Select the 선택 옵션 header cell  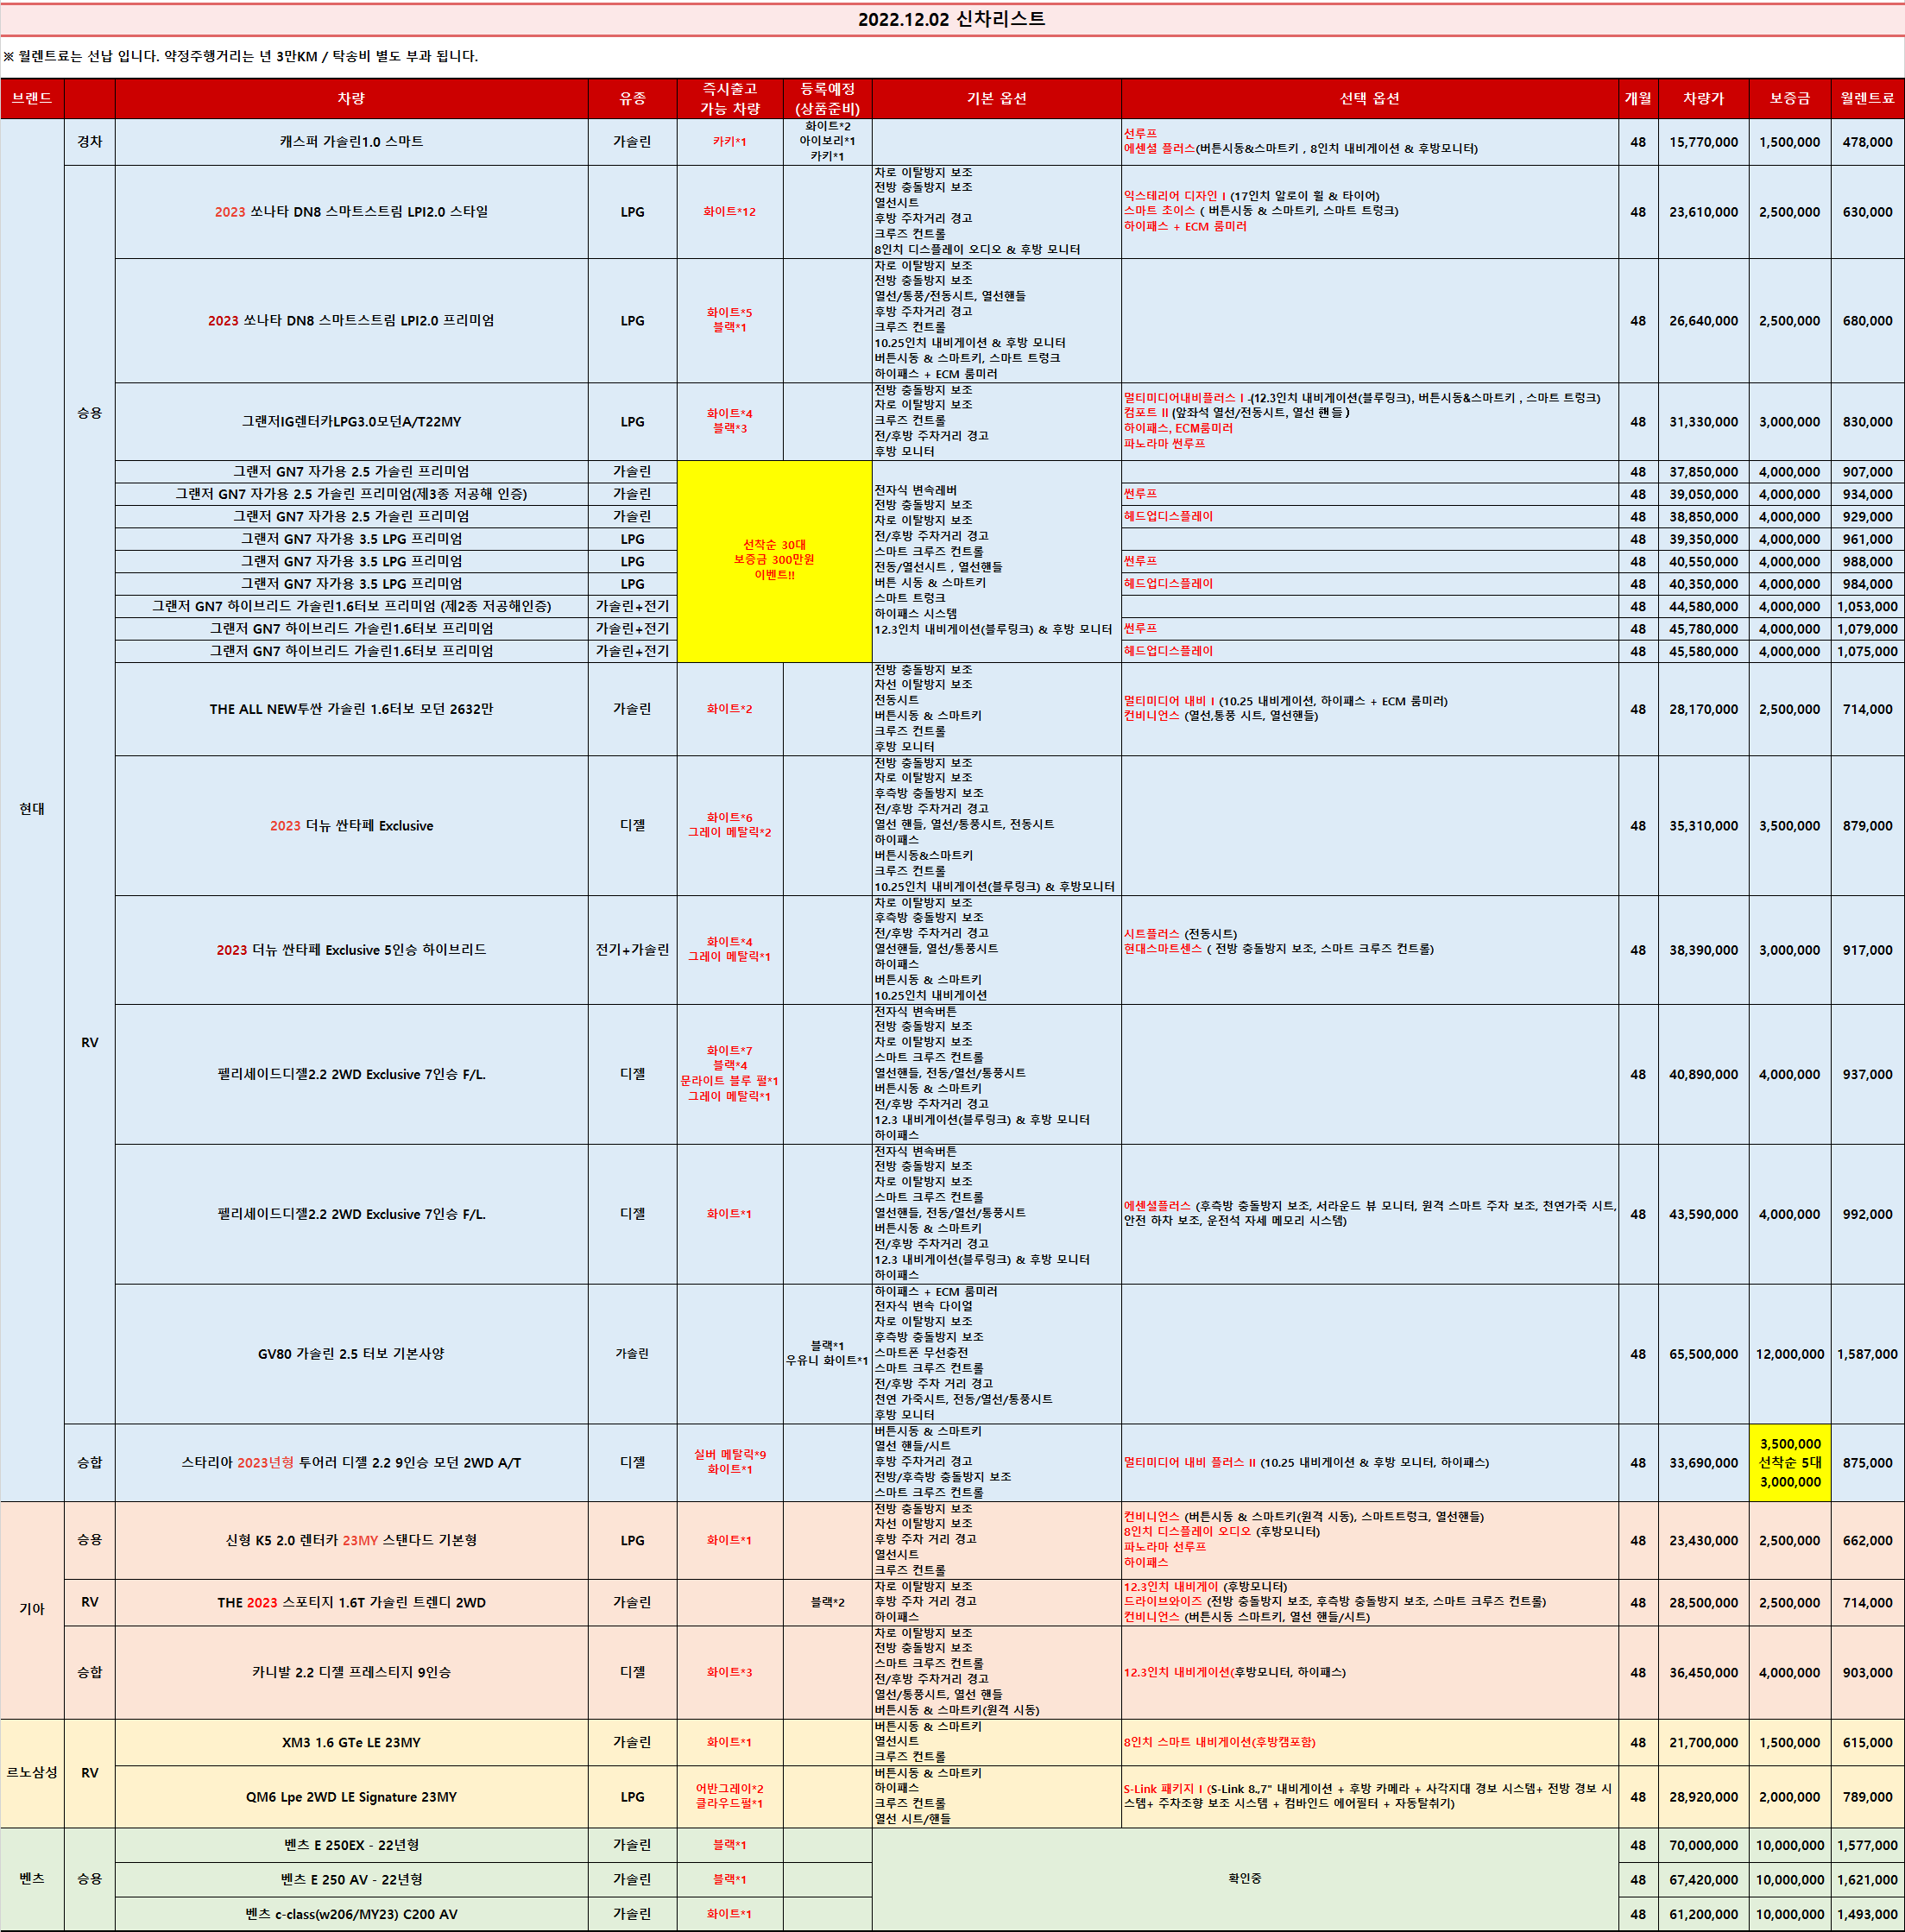(1369, 98)
